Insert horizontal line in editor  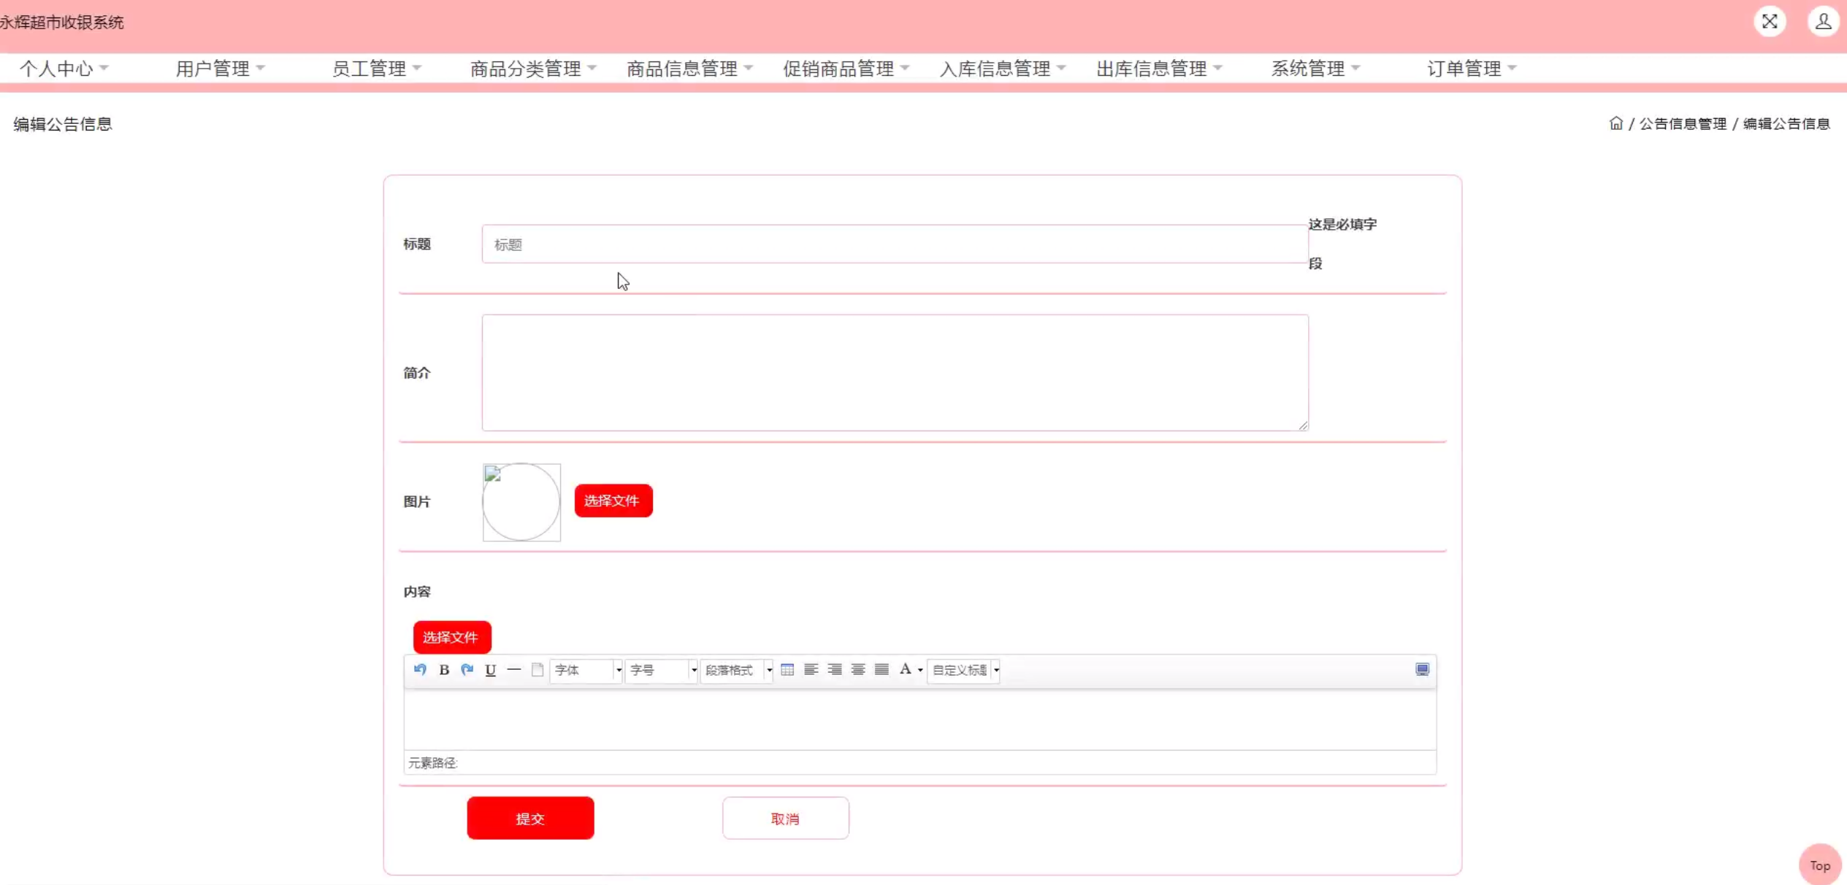tap(514, 669)
